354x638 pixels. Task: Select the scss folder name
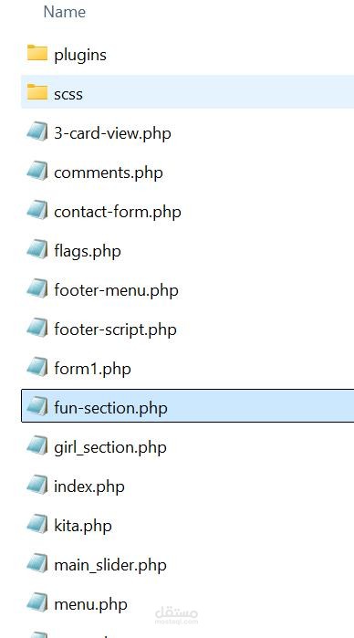coord(68,94)
